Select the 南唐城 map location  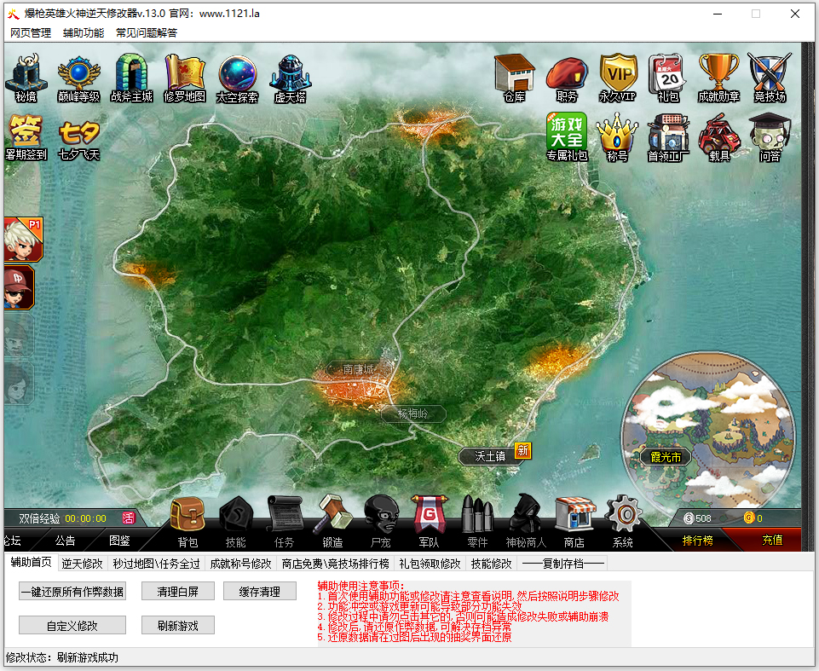pyautogui.click(x=358, y=369)
